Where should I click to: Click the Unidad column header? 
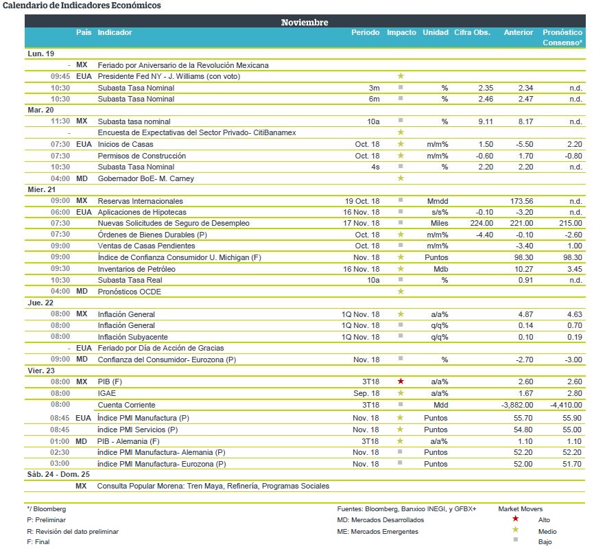(436, 32)
